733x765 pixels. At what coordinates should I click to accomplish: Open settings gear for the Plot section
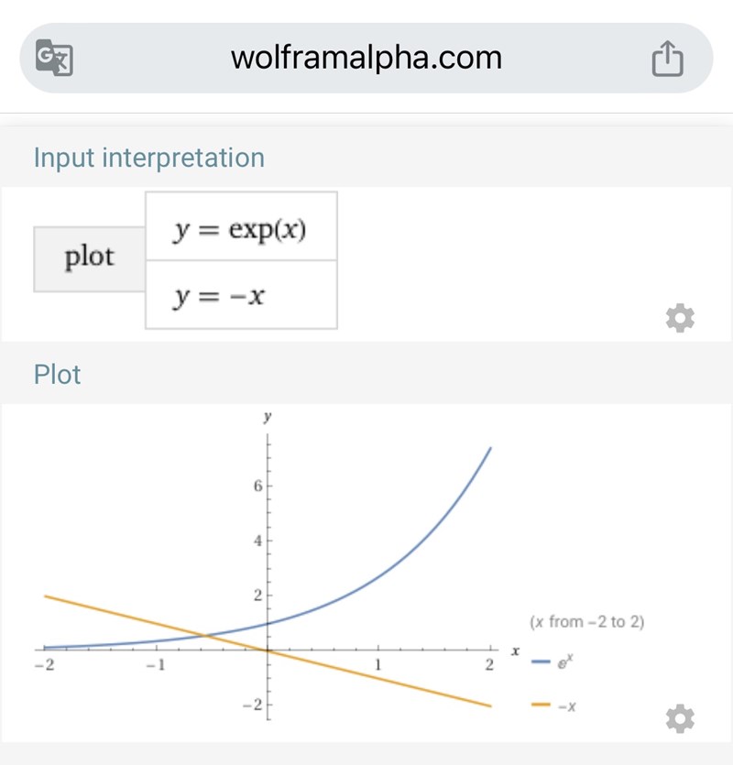tap(679, 719)
